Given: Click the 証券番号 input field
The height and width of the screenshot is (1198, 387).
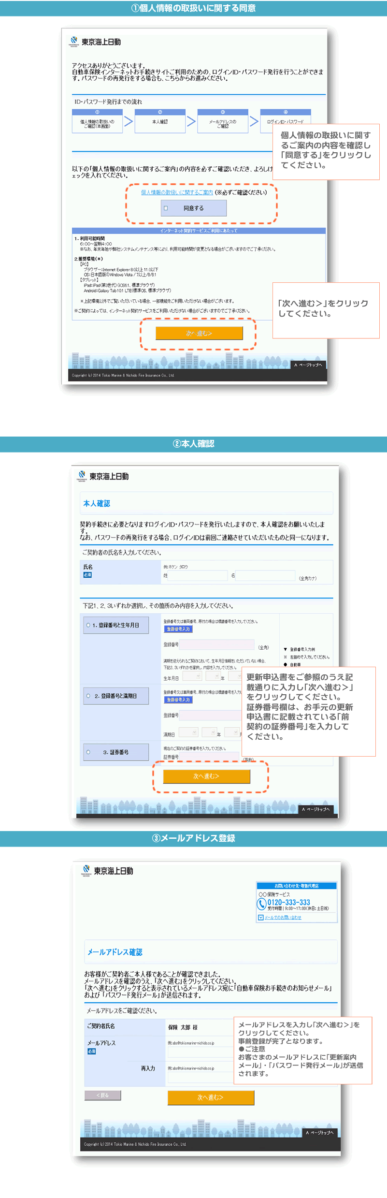Looking at the screenshot, I should [209, 757].
